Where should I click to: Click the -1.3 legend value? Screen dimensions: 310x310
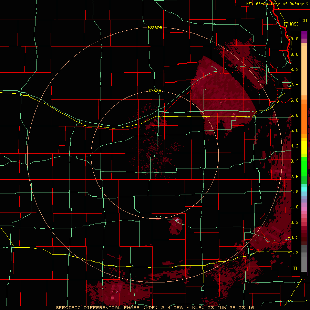[x=293, y=253]
